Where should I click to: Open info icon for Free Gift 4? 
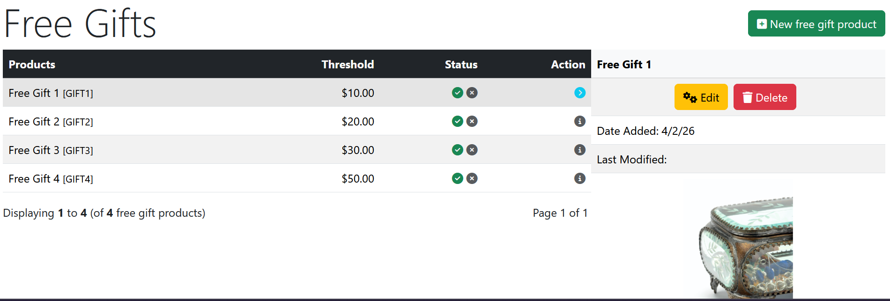point(579,178)
